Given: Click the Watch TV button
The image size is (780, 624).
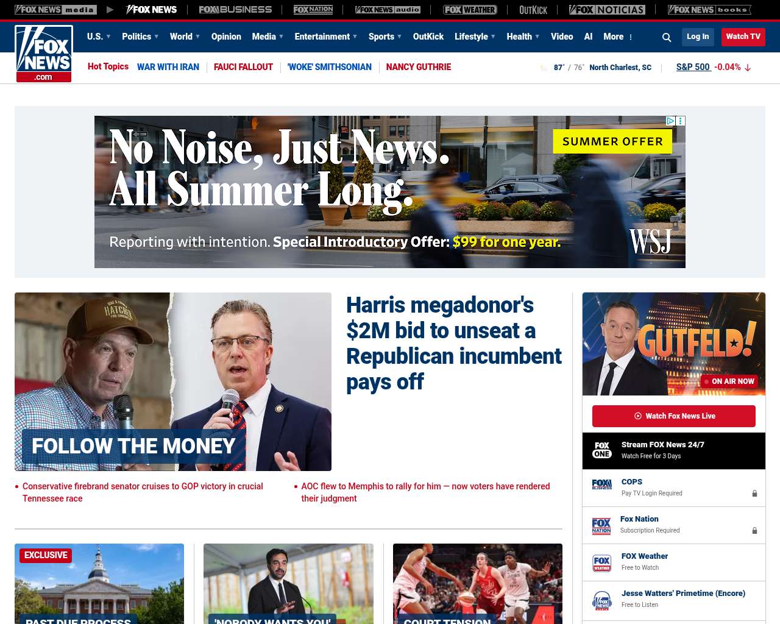Looking at the screenshot, I should (x=743, y=37).
